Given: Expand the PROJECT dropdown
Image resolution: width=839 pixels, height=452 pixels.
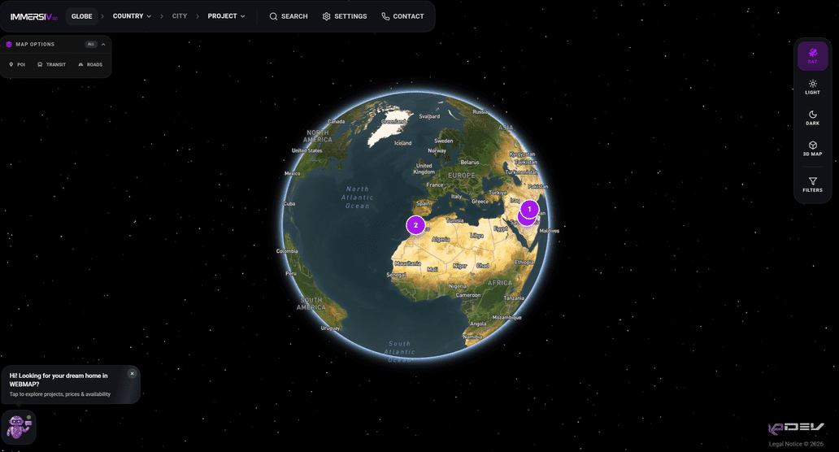Looking at the screenshot, I should [x=226, y=16].
